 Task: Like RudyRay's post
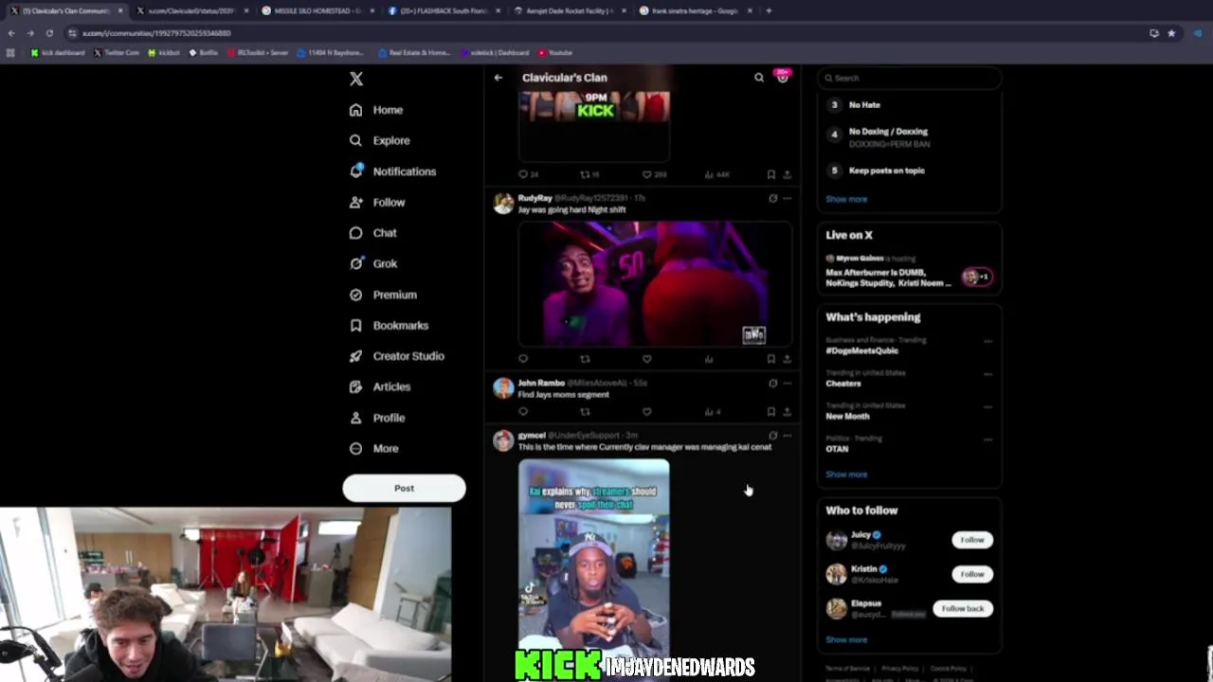[x=647, y=359]
